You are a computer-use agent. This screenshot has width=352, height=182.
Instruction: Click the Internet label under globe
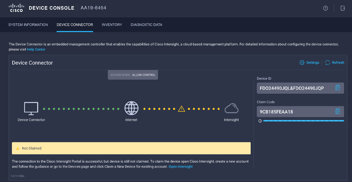tap(131, 120)
